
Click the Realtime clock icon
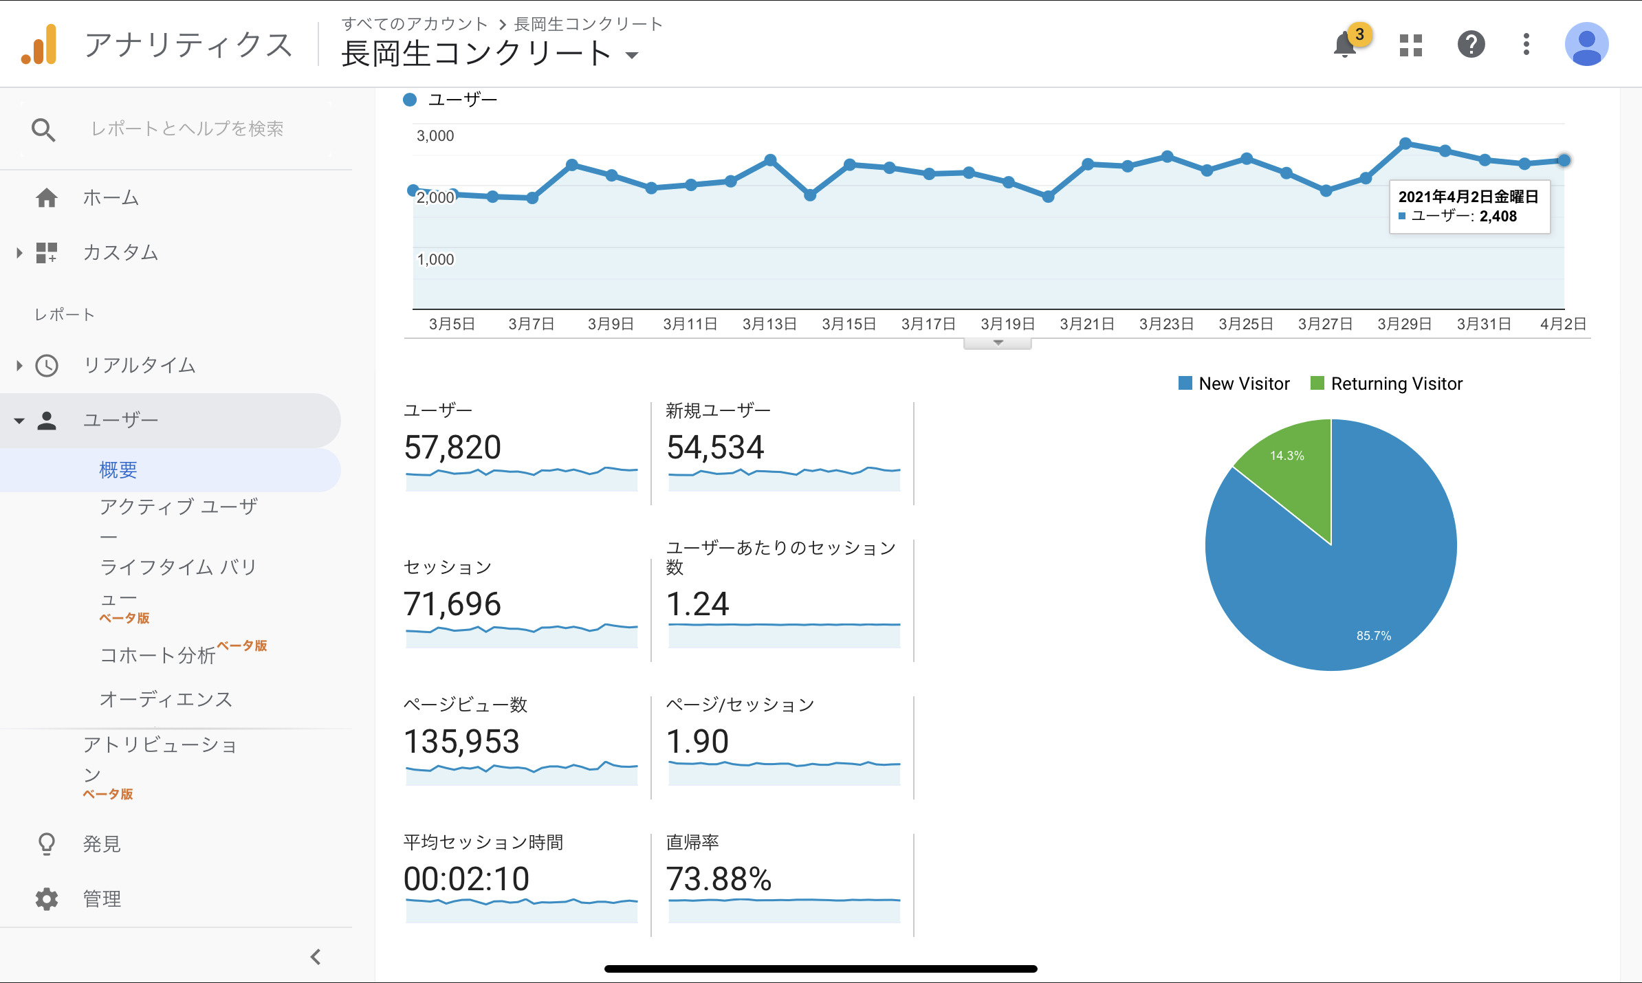click(x=47, y=366)
